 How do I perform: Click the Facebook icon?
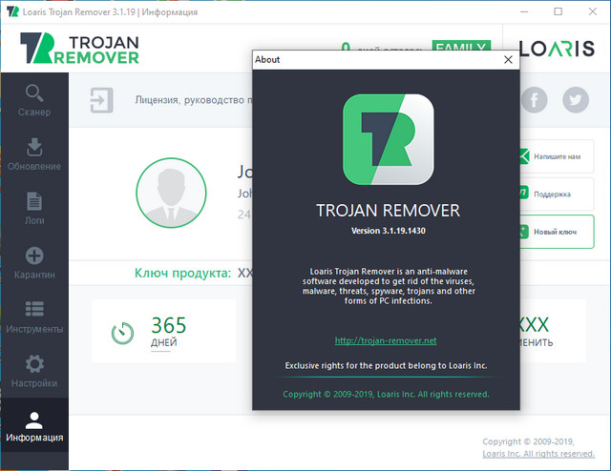click(x=535, y=100)
